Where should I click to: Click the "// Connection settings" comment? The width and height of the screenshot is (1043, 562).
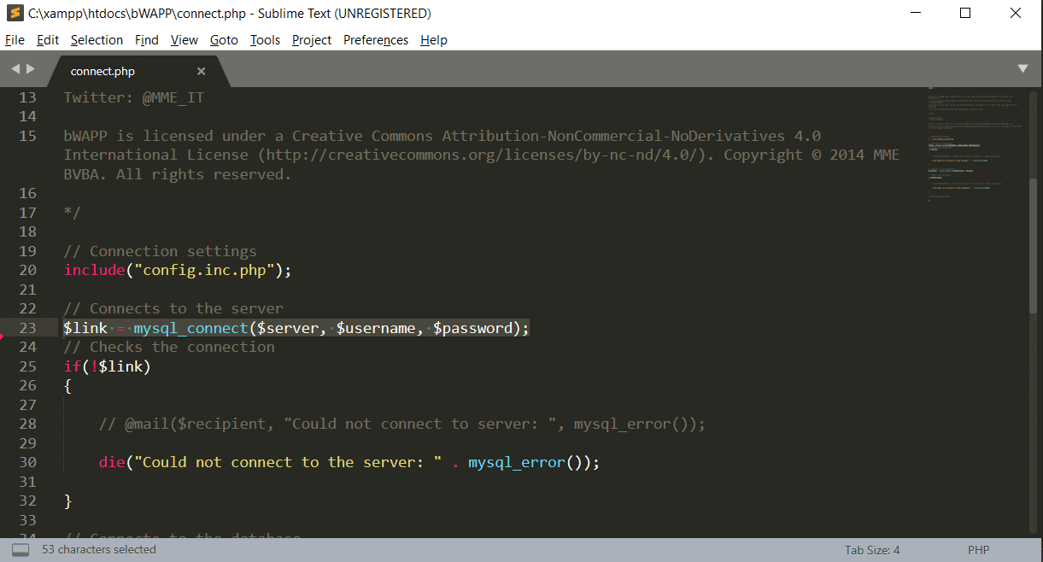point(161,251)
